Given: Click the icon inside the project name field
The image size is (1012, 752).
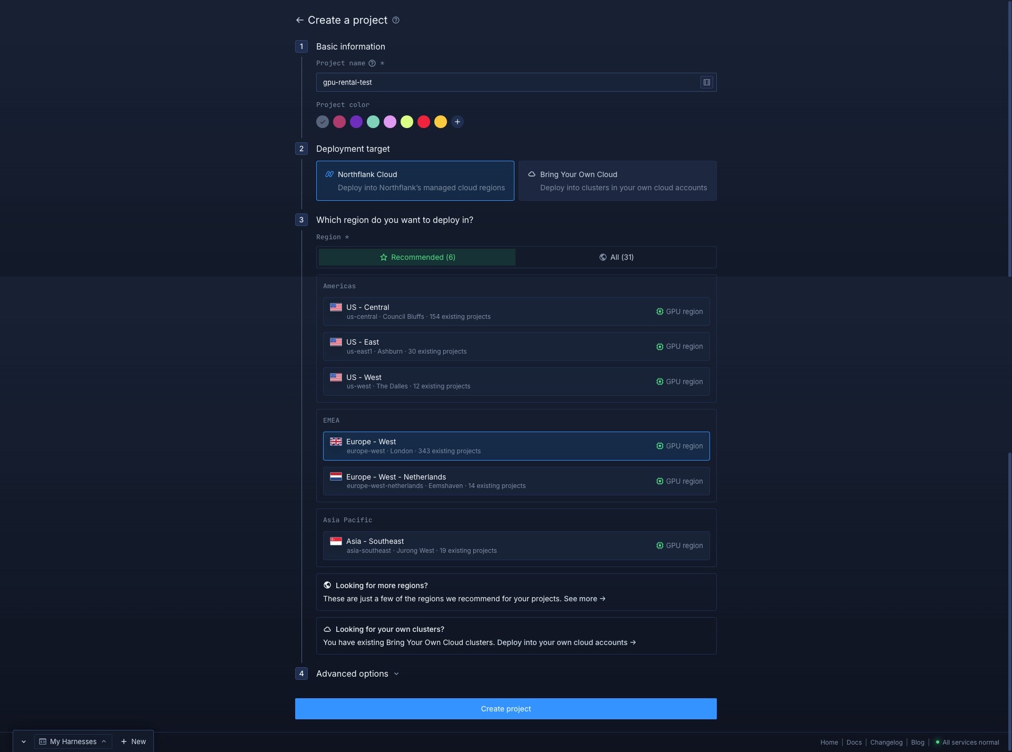Looking at the screenshot, I should click(706, 82).
